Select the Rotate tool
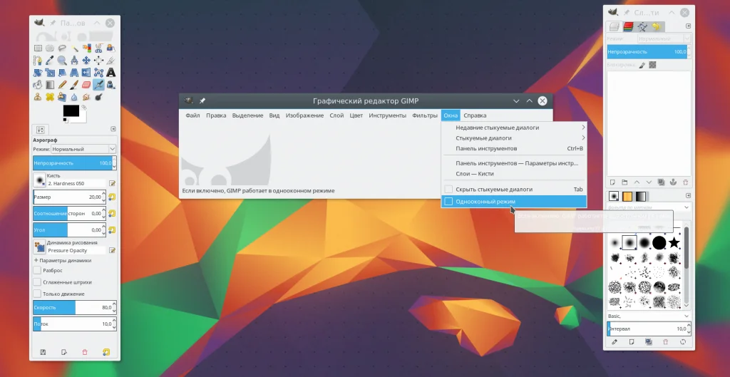Viewport: 730px width, 377px height. (38, 73)
